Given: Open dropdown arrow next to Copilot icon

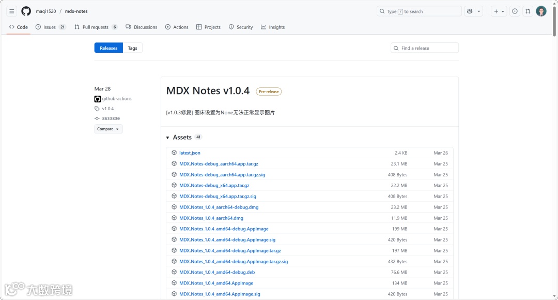Looking at the screenshot, I should [479, 11].
